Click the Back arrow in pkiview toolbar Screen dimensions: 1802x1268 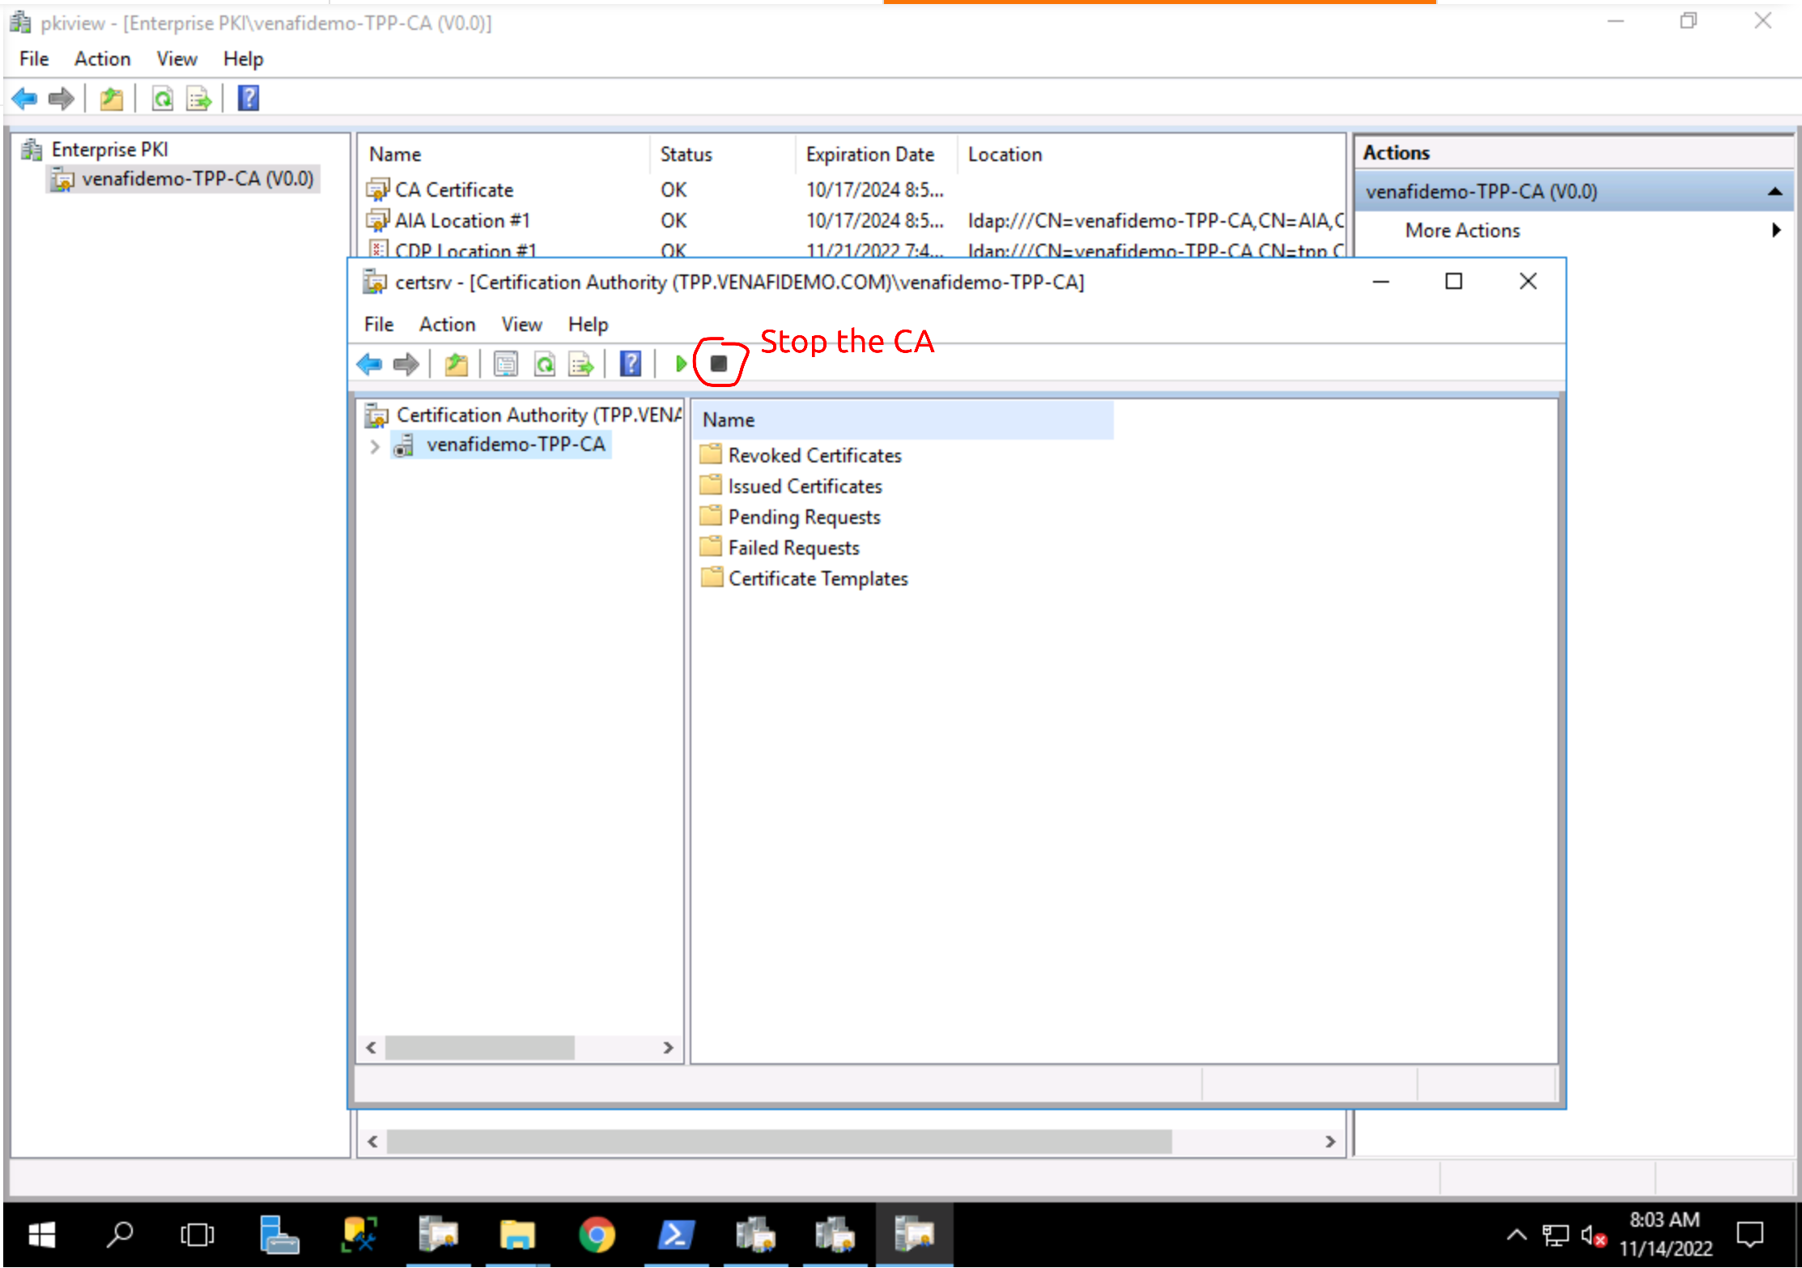point(24,99)
